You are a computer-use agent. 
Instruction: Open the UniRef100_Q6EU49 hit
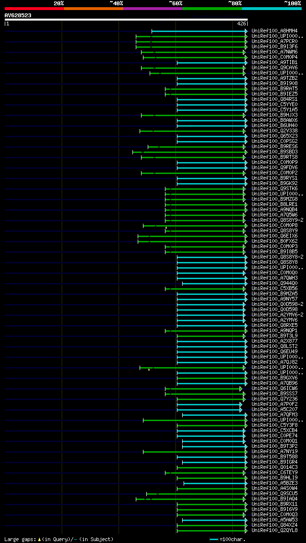(274, 352)
